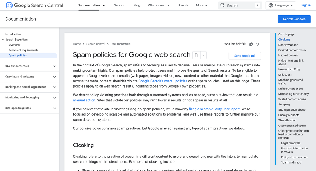
Task: Open the More menu in top nav
Action: click(x=202, y=5)
